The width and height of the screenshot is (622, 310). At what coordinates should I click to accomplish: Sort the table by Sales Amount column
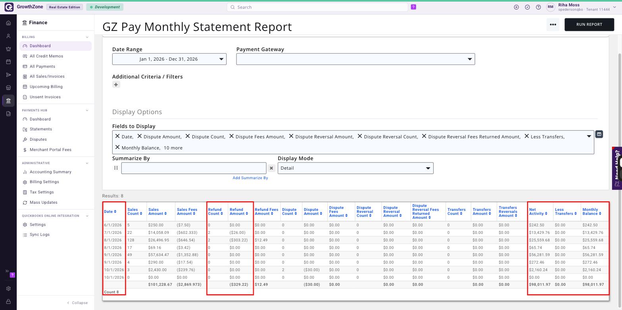click(157, 212)
